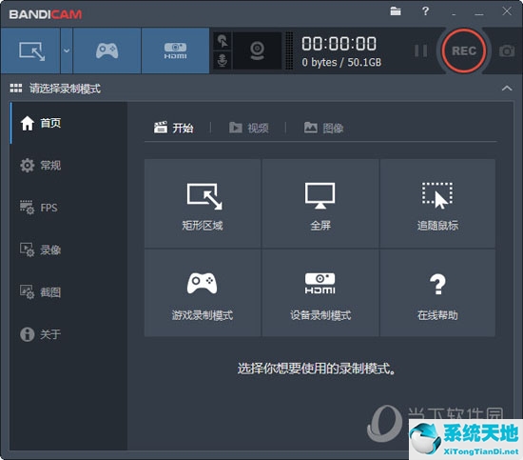This screenshot has height=460, width=523.
Task: Switch to HDMI device recording mode in toolbar
Action: point(175,50)
